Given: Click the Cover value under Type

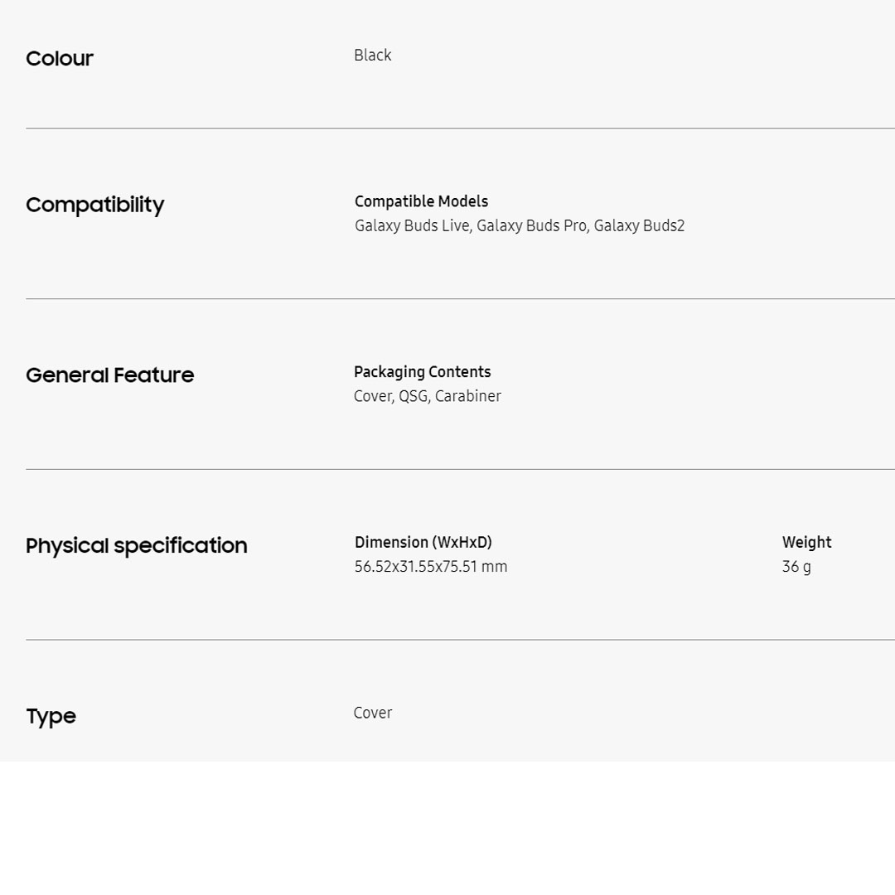Looking at the screenshot, I should [373, 714].
